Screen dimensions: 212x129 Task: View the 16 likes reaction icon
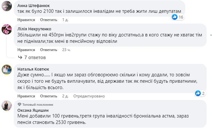coord(174,17)
